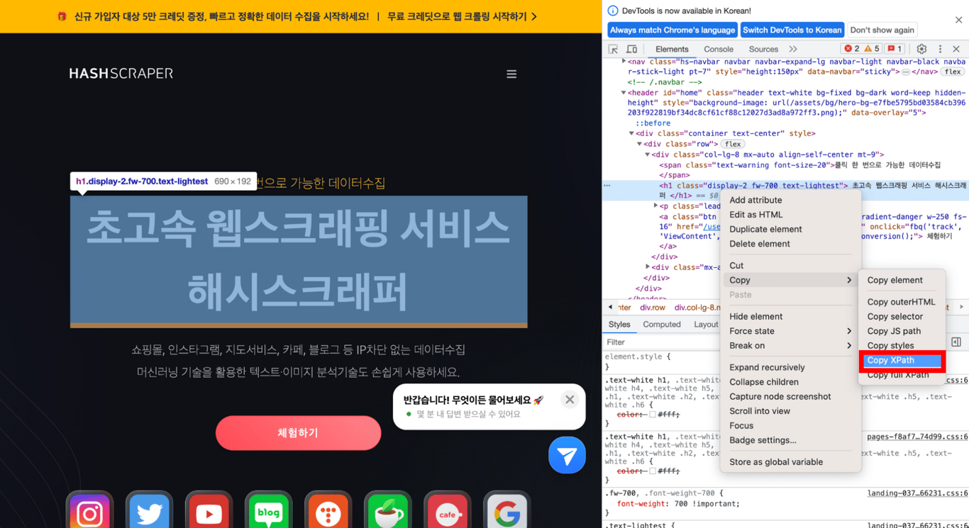
Task: Select Copy outerHTML
Action: pyautogui.click(x=902, y=302)
